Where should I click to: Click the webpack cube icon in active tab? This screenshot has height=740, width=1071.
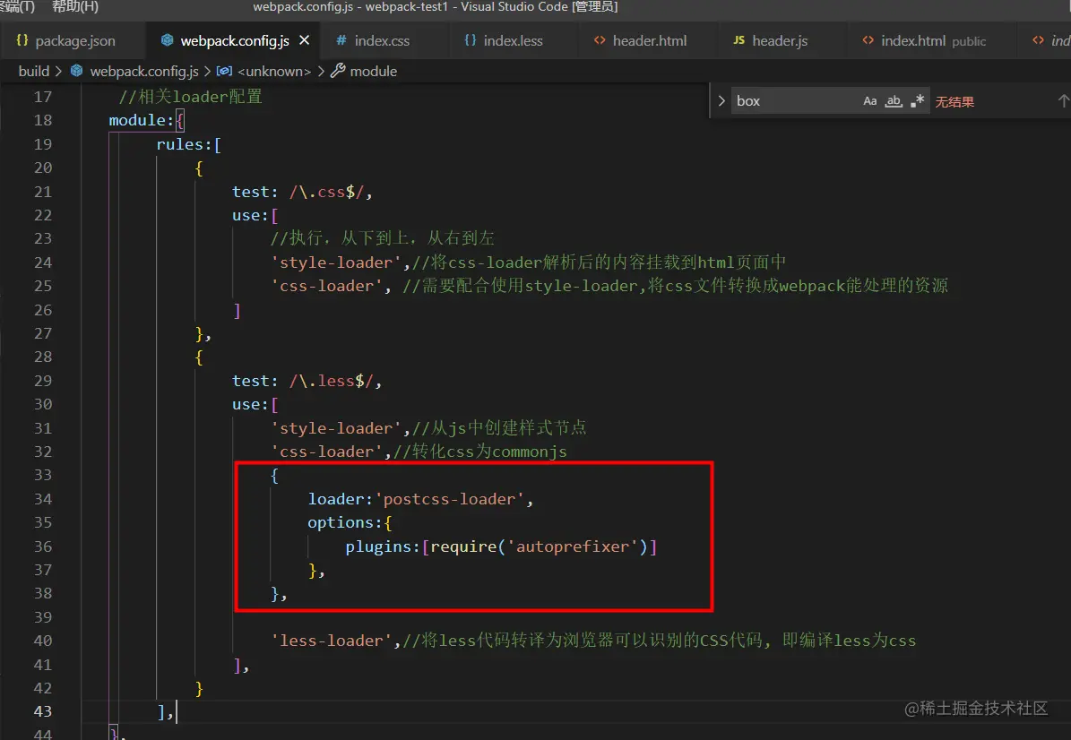pos(167,40)
